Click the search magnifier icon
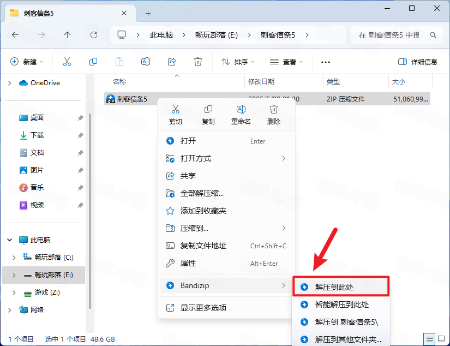 click(x=433, y=35)
